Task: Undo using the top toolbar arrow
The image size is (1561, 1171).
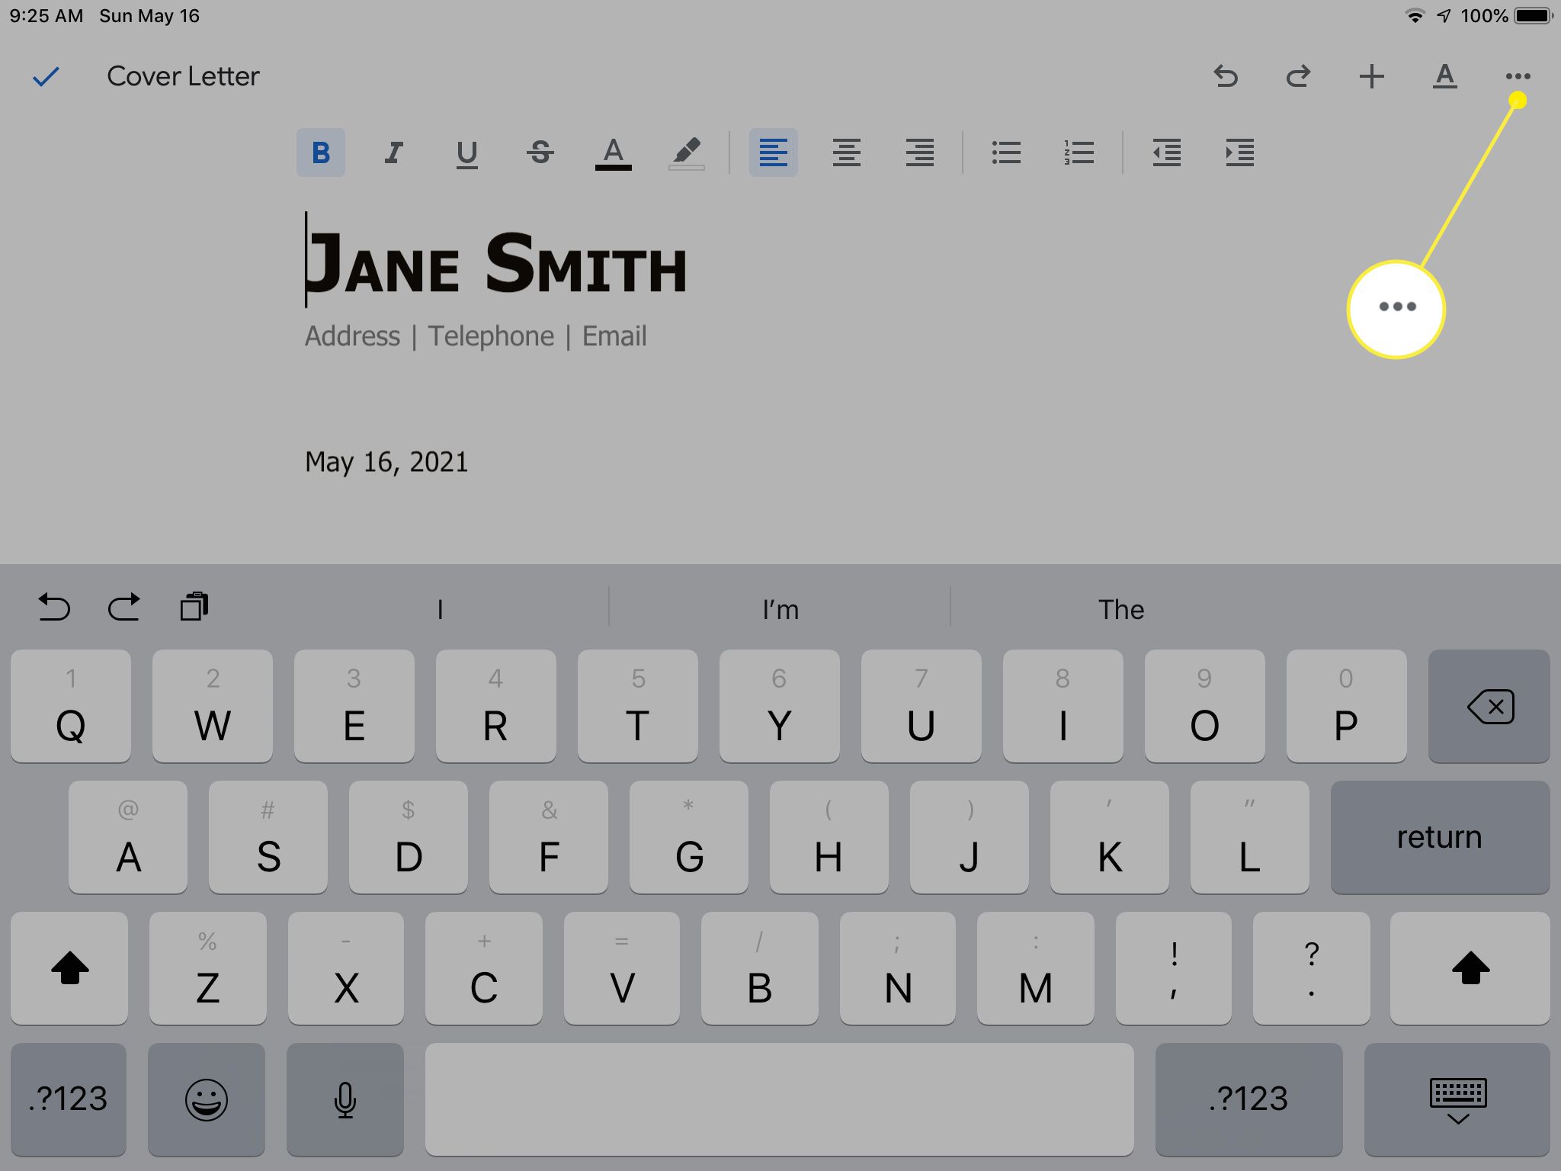Action: coord(1226,76)
